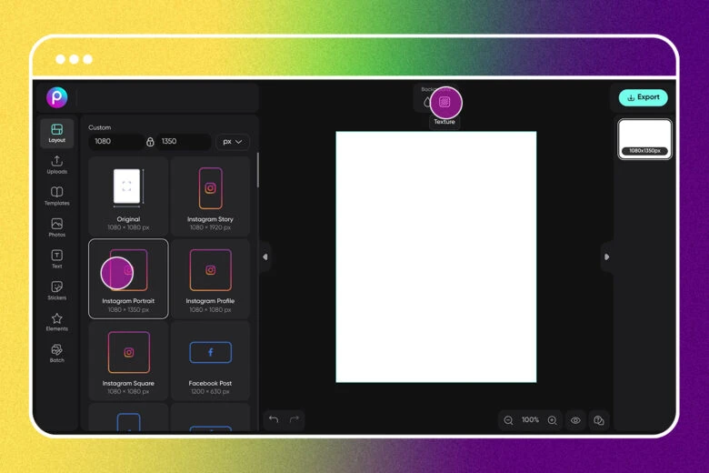Open the Templates panel
This screenshot has height=473, width=709.
[x=56, y=196]
